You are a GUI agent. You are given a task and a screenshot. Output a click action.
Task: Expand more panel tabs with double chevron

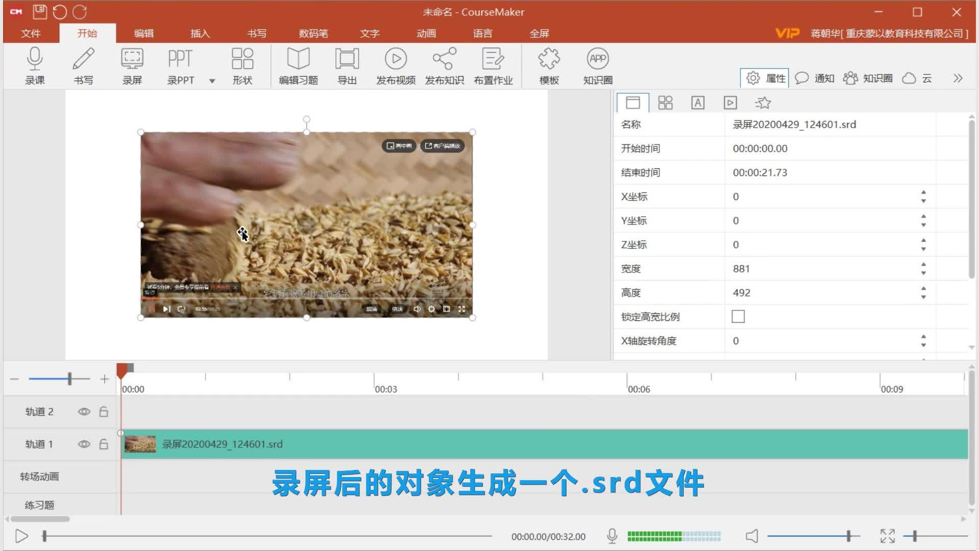[x=958, y=78]
